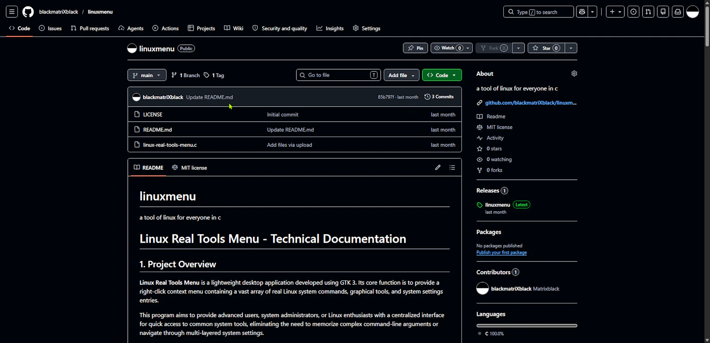The height and width of the screenshot is (343, 710).
Task: Open the create new plus dropdown
Action: pyautogui.click(x=616, y=12)
